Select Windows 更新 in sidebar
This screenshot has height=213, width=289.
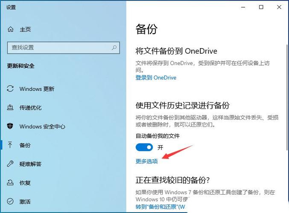point(37,89)
